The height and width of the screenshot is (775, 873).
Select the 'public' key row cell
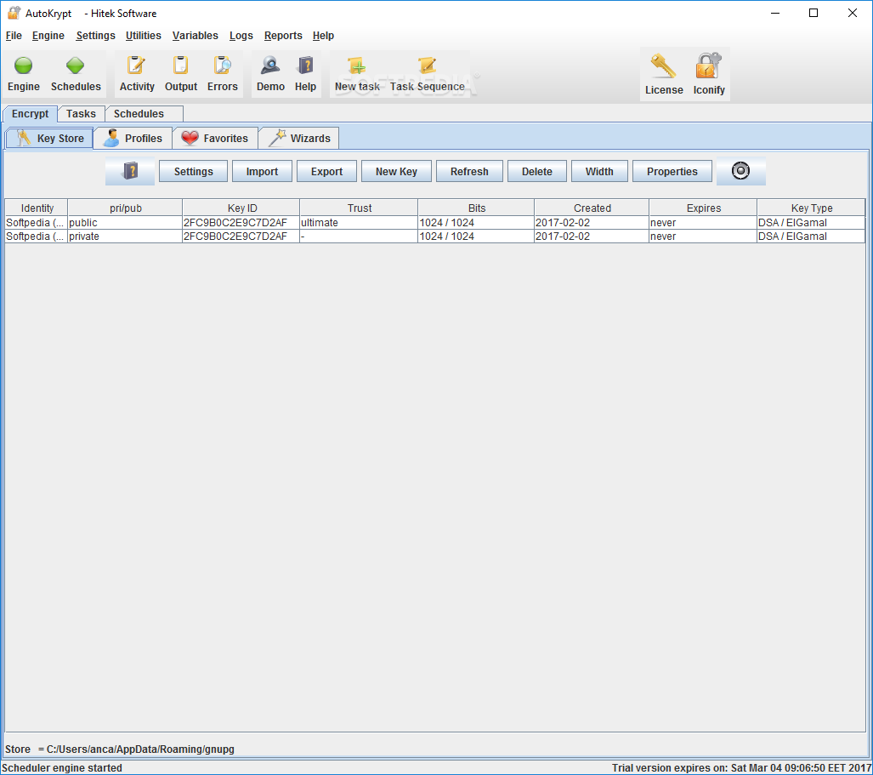[x=125, y=223]
